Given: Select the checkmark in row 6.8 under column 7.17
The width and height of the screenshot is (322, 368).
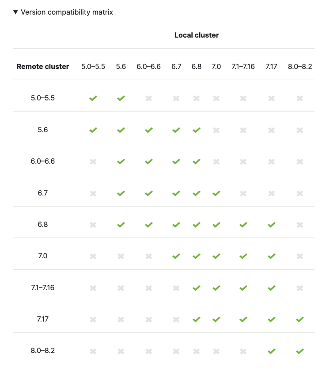Looking at the screenshot, I should [x=271, y=225].
